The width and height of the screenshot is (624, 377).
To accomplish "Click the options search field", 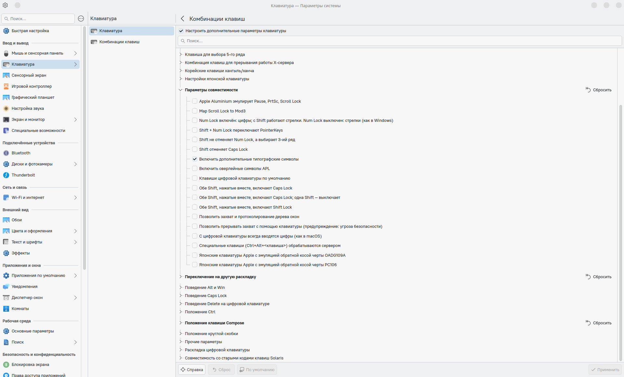I will 399,41.
